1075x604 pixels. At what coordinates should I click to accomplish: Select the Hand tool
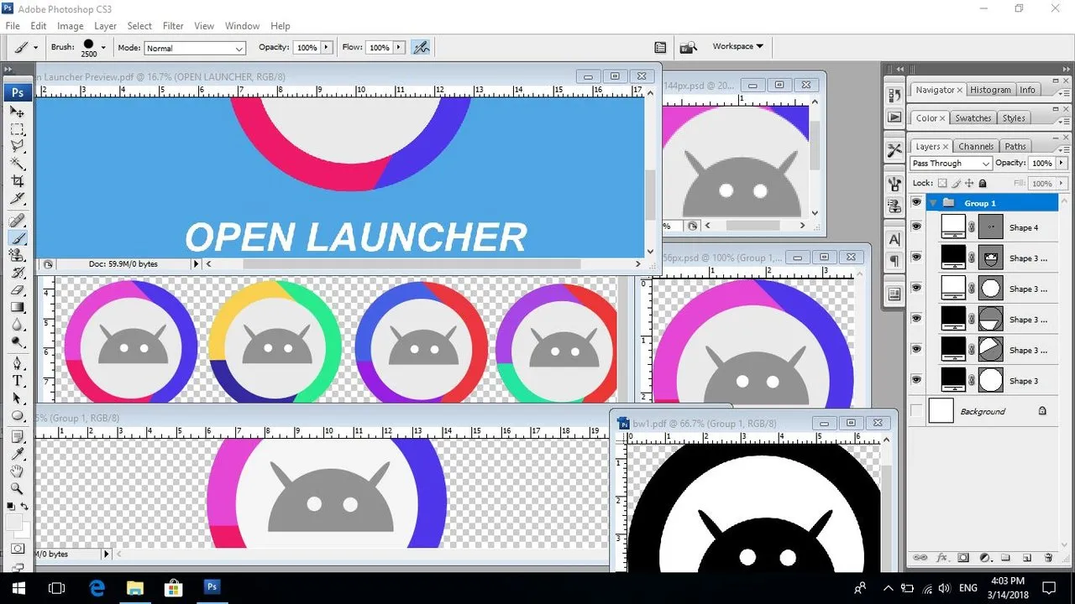click(17, 471)
